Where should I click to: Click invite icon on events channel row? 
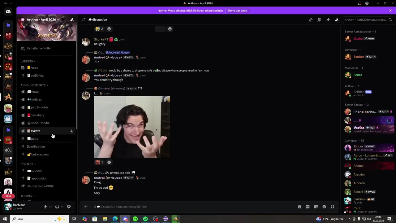(72, 131)
